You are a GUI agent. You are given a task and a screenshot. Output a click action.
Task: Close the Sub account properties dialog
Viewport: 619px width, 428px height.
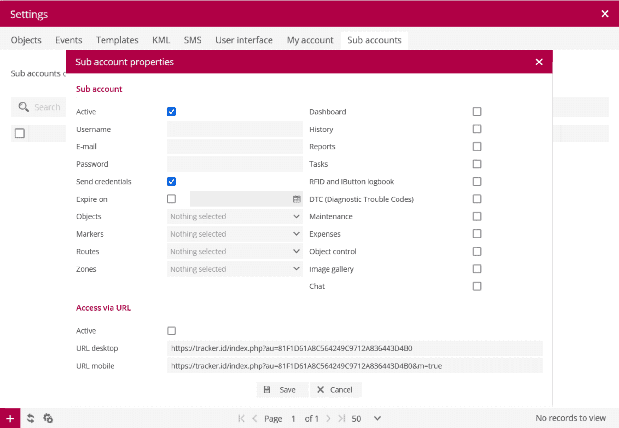539,62
